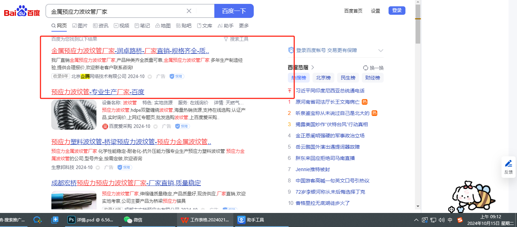Show hidden system tray icons

pyautogui.click(x=416, y=220)
